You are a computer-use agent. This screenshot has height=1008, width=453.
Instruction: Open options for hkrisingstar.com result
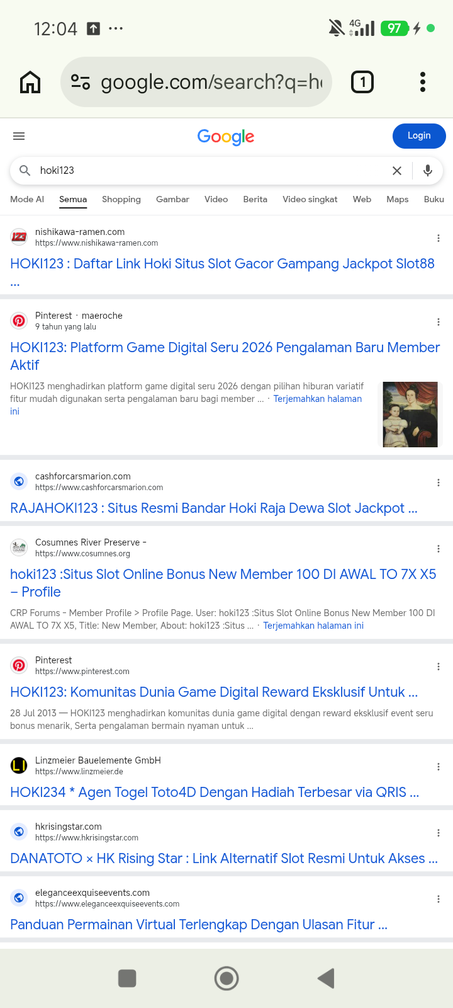[x=439, y=833]
